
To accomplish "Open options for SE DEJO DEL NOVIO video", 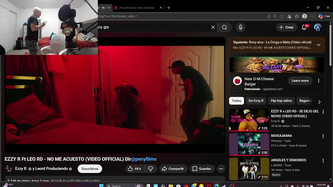I will [x=323, y=112].
